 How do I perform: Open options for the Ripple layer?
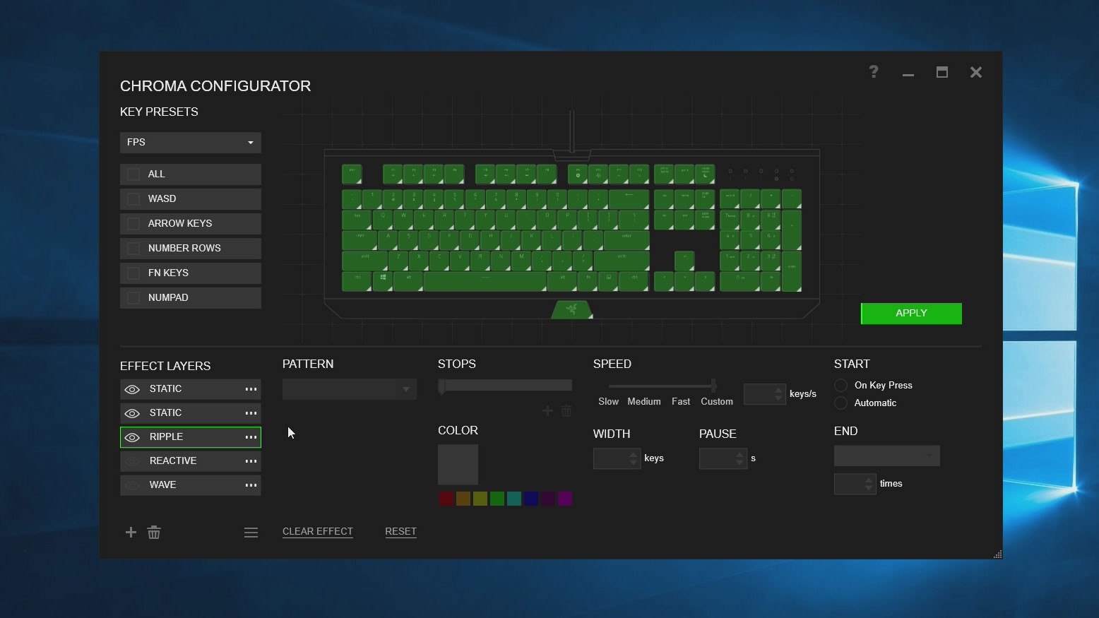tap(251, 437)
